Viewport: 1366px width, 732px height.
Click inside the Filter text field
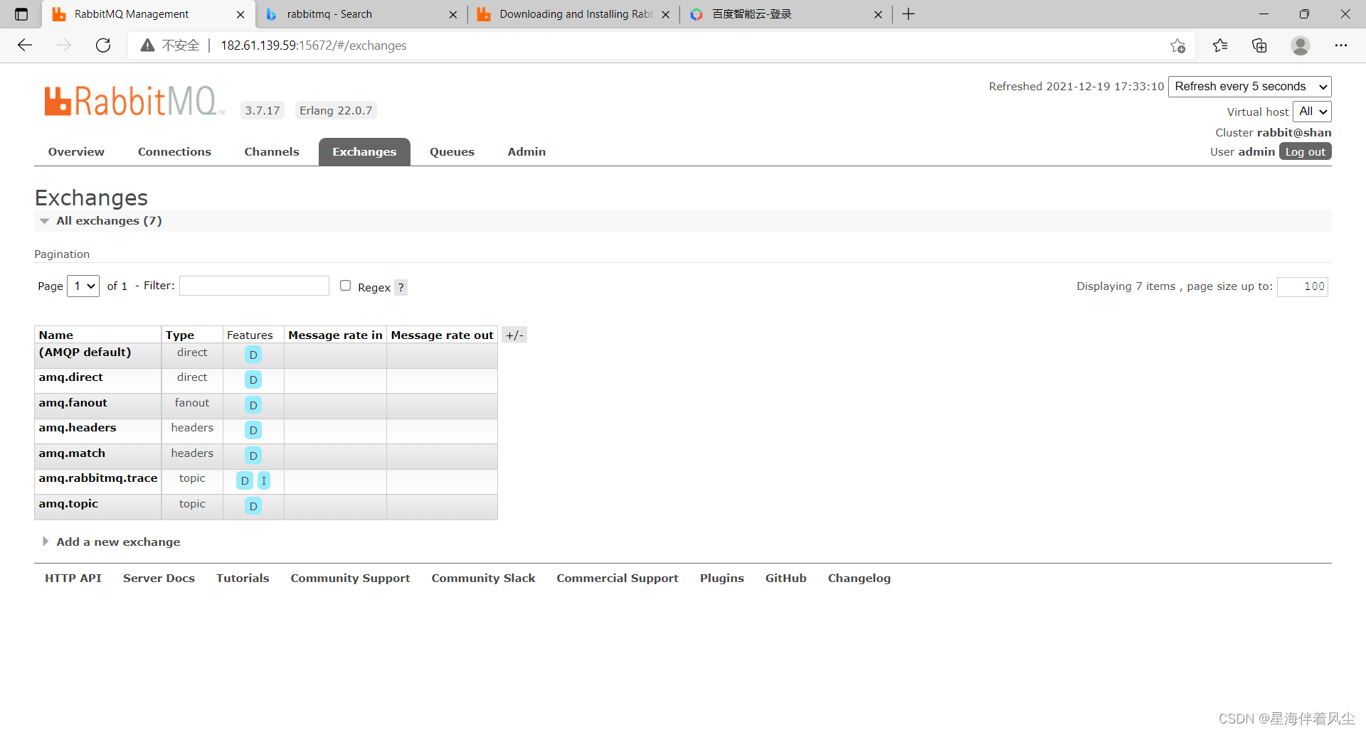[x=254, y=285]
